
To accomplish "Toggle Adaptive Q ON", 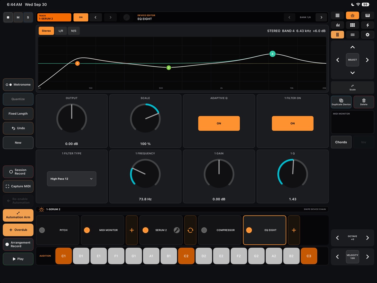I will coord(219,123).
